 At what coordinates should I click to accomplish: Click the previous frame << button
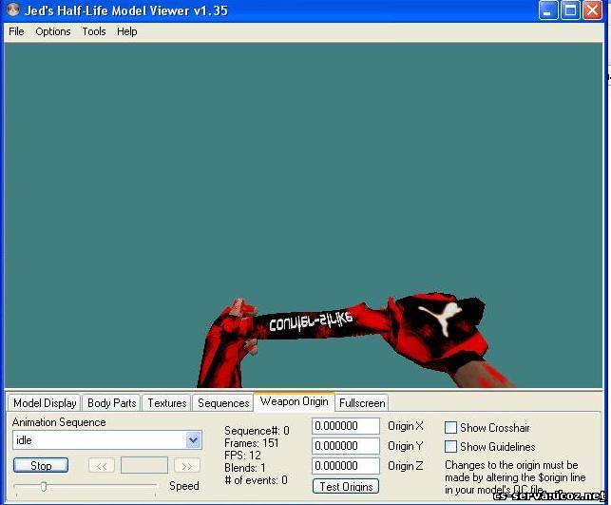point(102,466)
